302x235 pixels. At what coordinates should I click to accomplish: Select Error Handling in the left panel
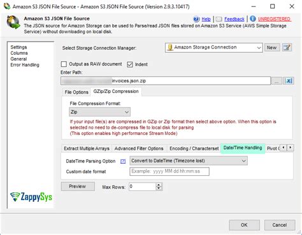tap(25, 65)
